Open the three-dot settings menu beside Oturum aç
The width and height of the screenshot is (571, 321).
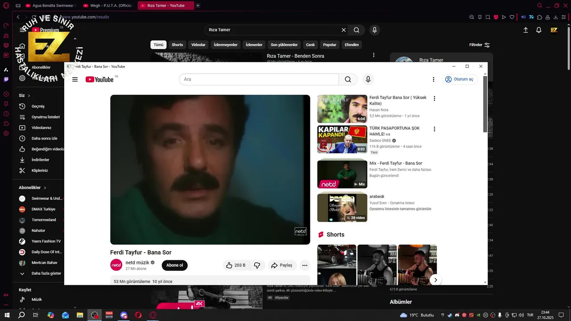(x=433, y=79)
